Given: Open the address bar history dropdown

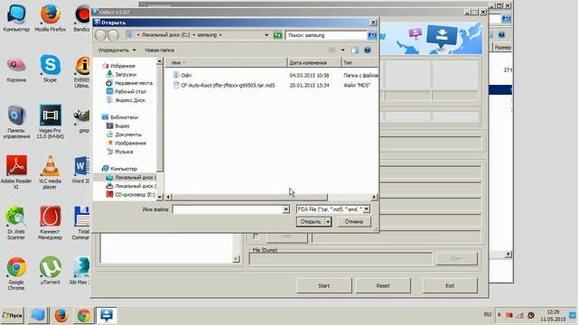Looking at the screenshot, I should [266, 35].
